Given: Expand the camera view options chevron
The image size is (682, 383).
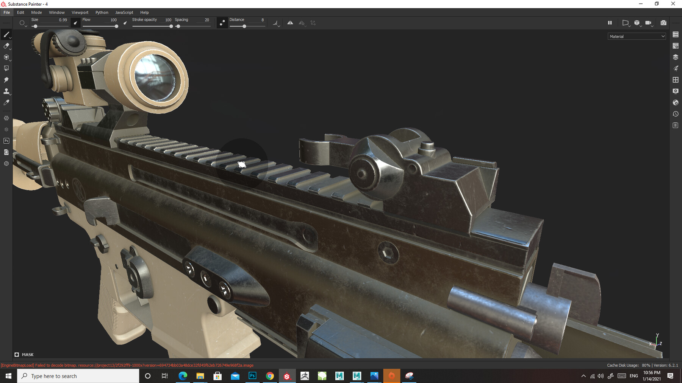Looking at the screenshot, I should [x=652, y=26].
